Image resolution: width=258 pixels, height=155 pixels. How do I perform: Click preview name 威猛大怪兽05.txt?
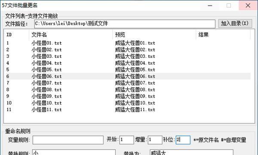point(135,70)
